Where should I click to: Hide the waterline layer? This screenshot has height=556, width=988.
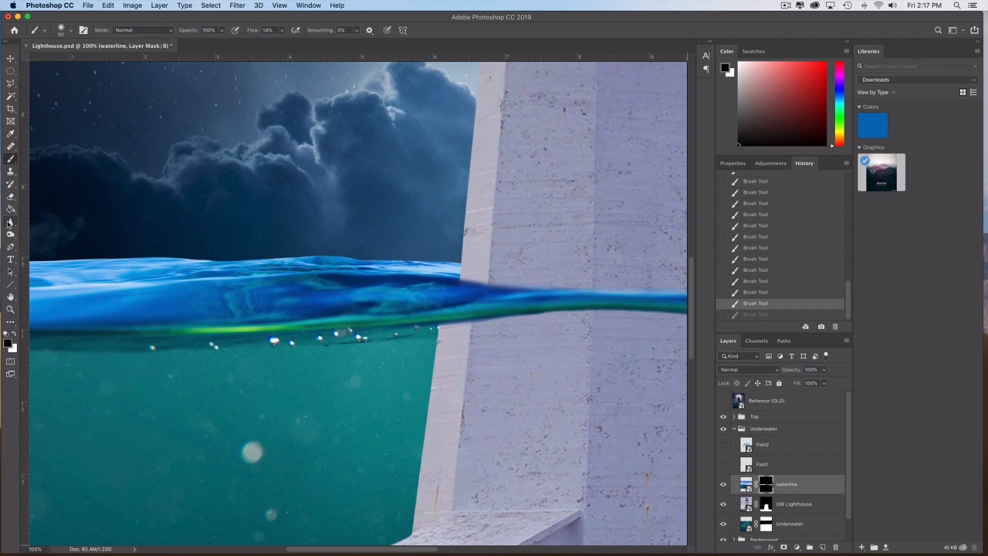(723, 485)
